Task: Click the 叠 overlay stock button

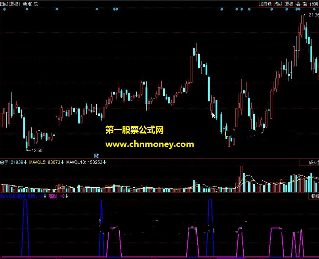Action: click(298, 4)
